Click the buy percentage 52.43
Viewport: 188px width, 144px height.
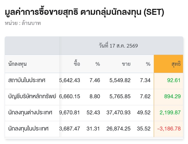click(x=93, y=113)
